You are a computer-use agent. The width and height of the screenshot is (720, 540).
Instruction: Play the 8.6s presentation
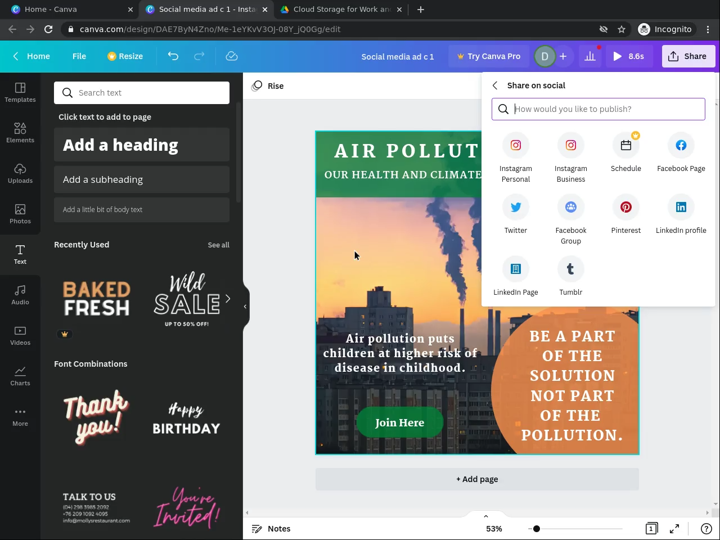pos(629,56)
